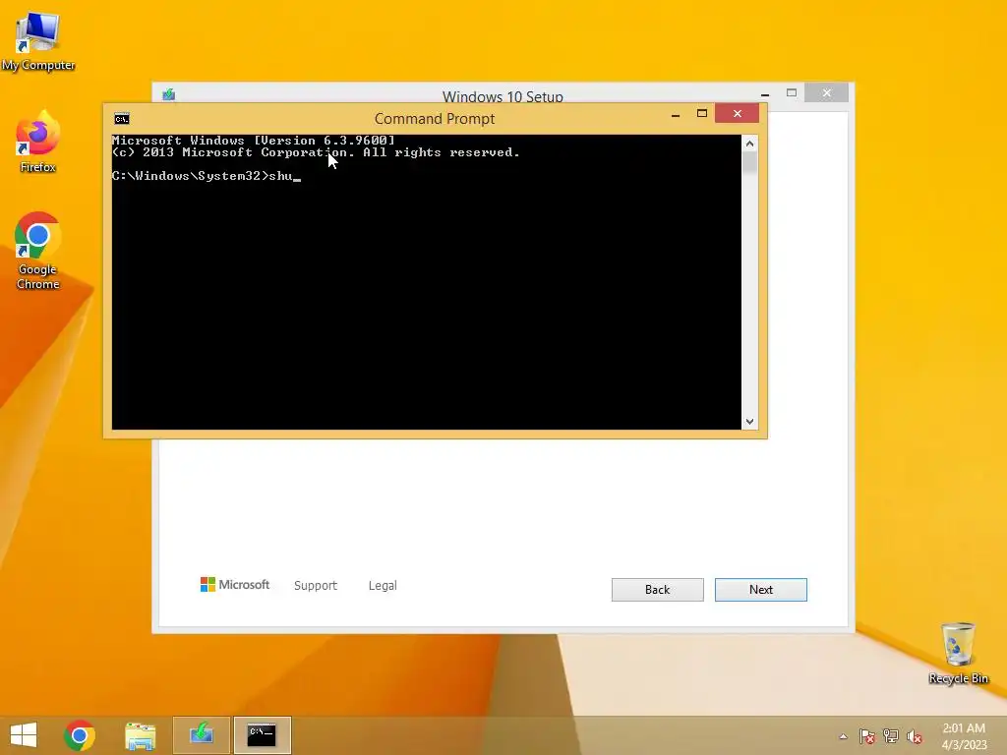Viewport: 1007px width, 755px height.
Task: Launch Firefox from the desktop
Action: [38, 143]
